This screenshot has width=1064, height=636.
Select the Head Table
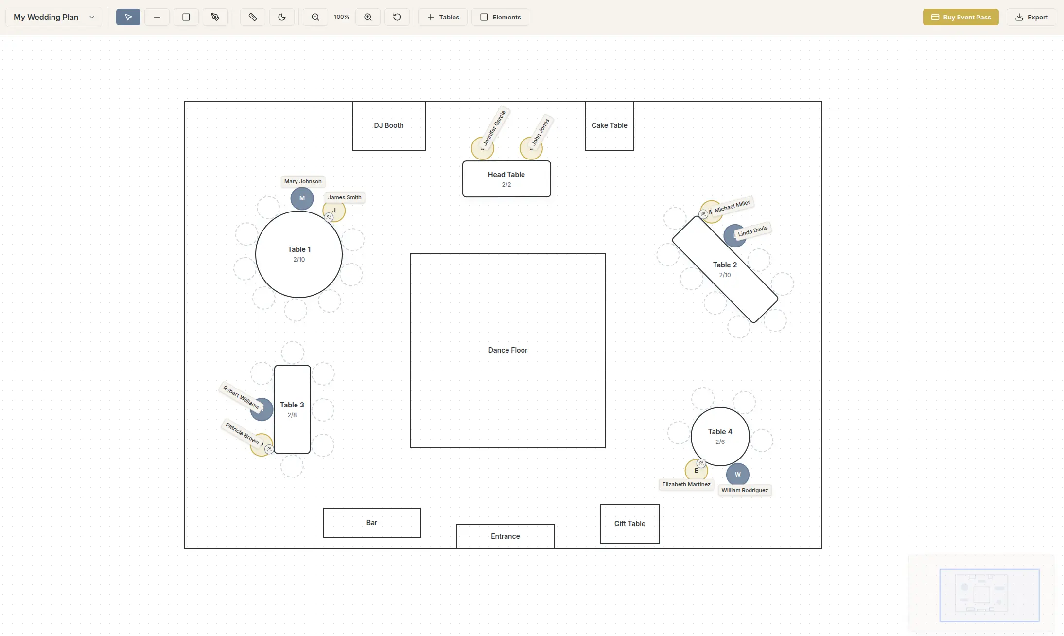point(506,179)
